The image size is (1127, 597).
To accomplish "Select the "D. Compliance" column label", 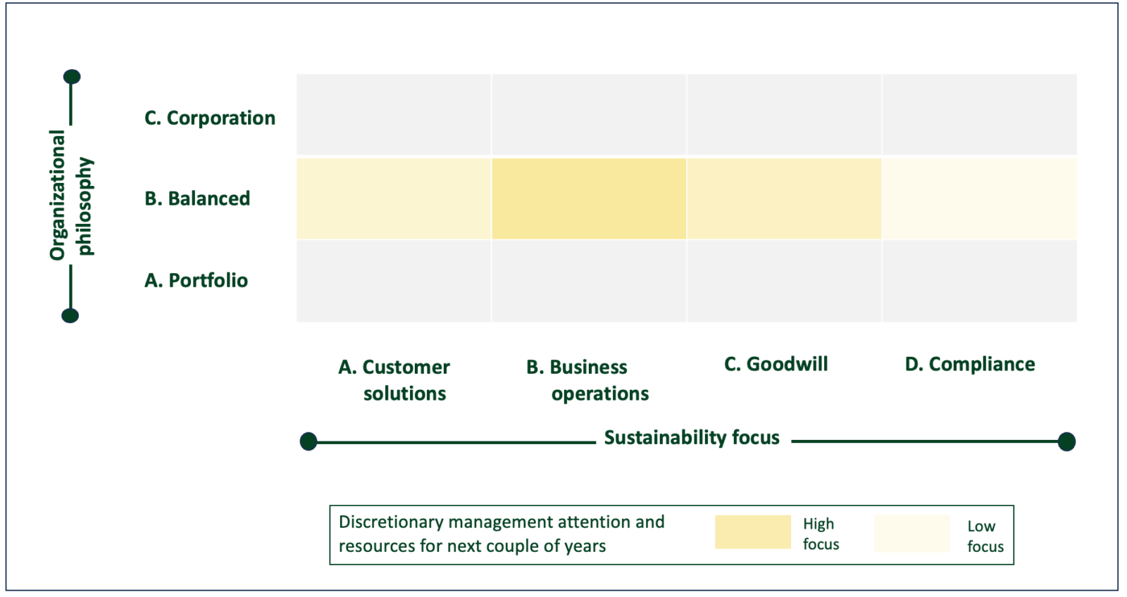I will [970, 365].
